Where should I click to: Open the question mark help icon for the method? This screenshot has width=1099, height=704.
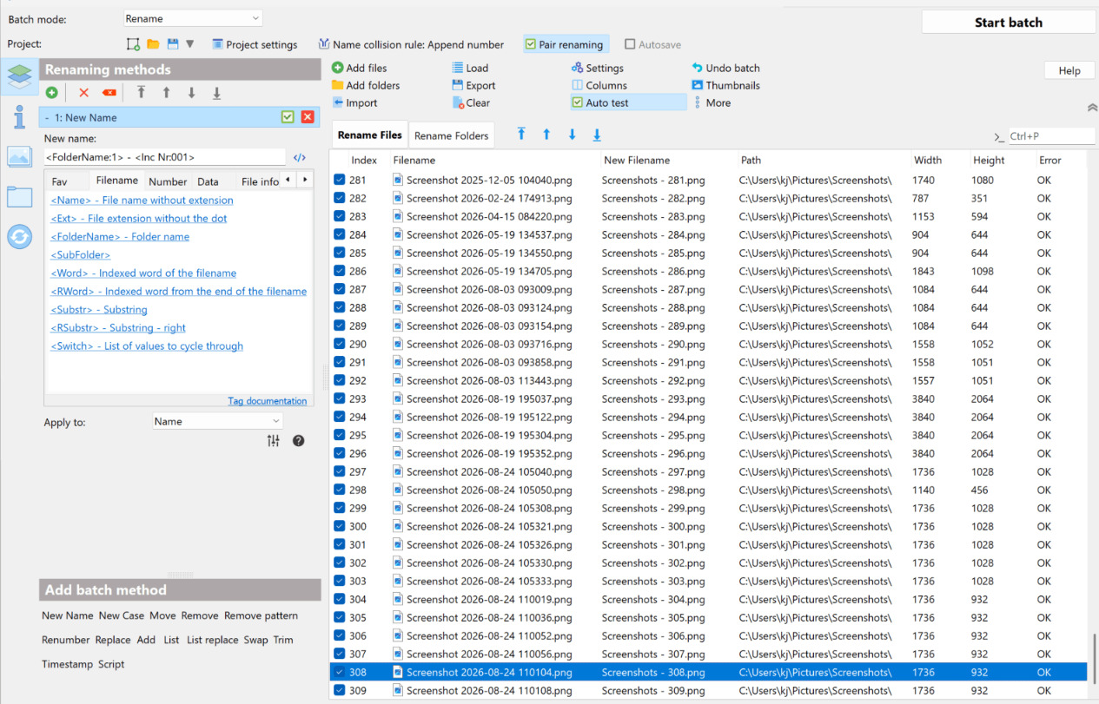click(299, 441)
